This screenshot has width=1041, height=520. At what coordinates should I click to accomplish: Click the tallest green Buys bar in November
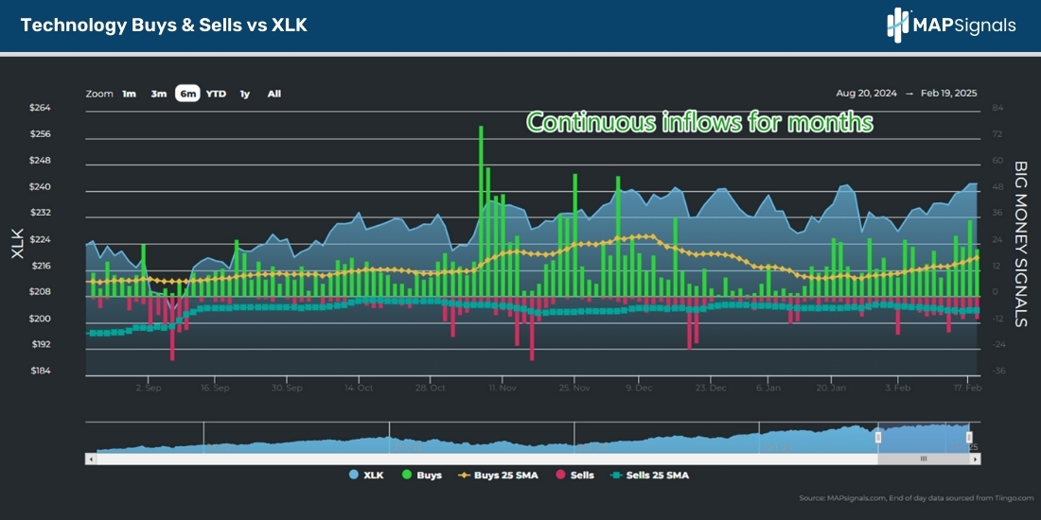[481, 211]
